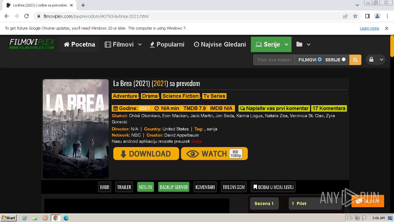
Task: Click the ovdje android app link
Action: (x=196, y=141)
